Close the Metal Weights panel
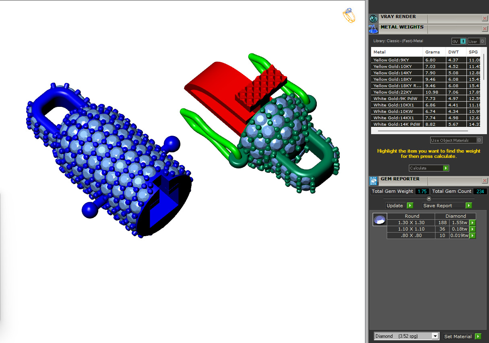 [x=485, y=29]
